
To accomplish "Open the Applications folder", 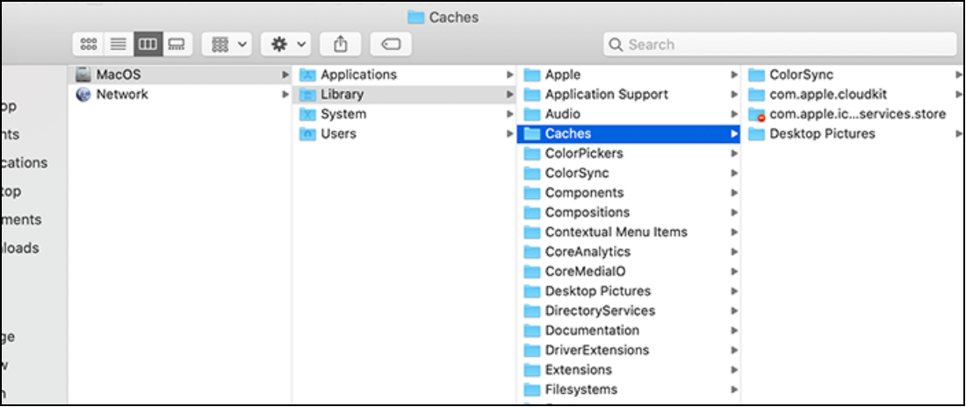I will click(x=358, y=75).
